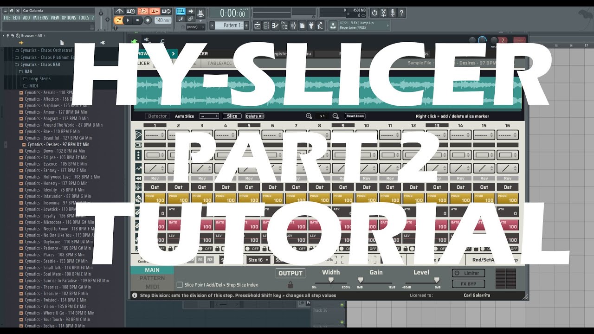Open the help question mark icon
The height and width of the screenshot is (334, 594).
coord(401,13)
